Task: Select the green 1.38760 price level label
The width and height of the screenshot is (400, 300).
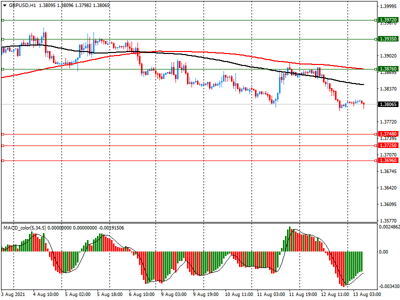Action: point(388,69)
